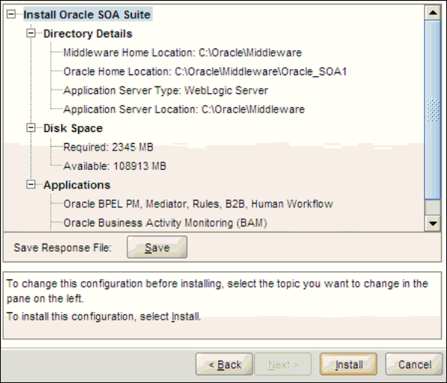The height and width of the screenshot is (383, 447).
Task: Select Oracle Home Location row
Action: tap(205, 72)
